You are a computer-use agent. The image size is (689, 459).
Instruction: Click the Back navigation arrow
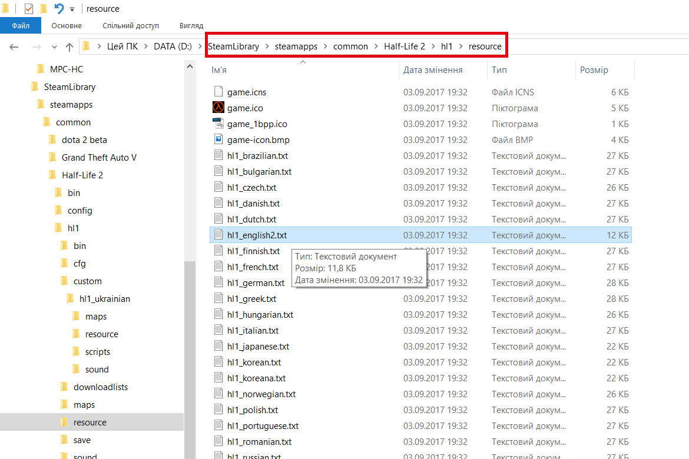point(14,46)
